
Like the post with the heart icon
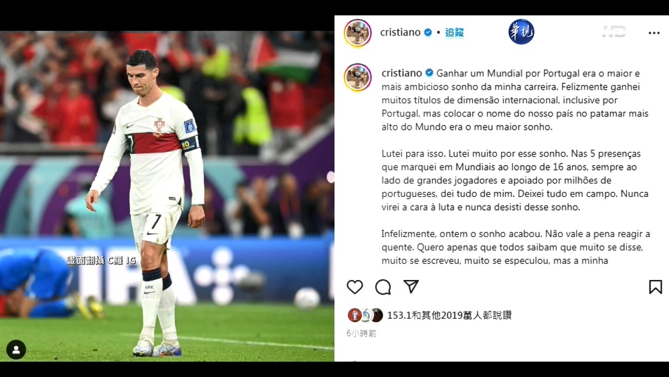coord(355,287)
